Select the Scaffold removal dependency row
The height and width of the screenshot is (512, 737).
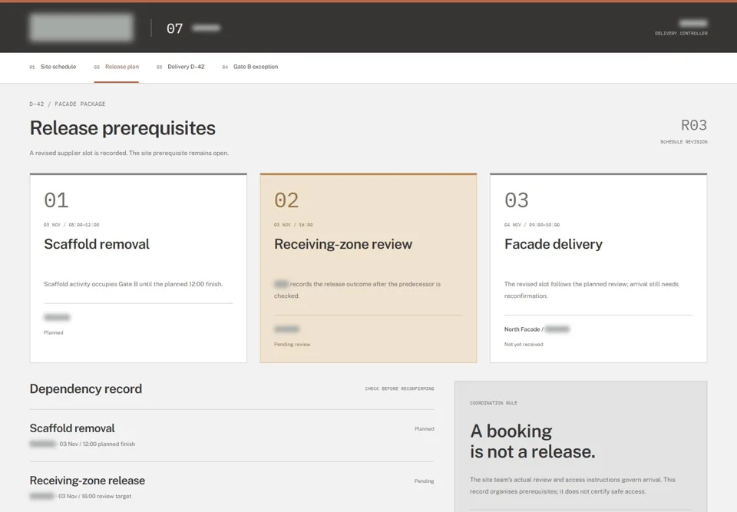click(x=232, y=435)
